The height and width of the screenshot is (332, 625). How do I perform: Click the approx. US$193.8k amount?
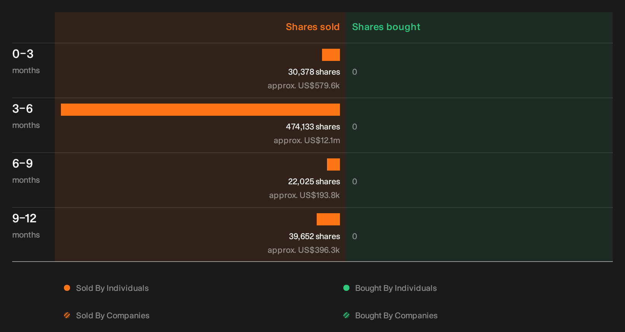pos(305,195)
